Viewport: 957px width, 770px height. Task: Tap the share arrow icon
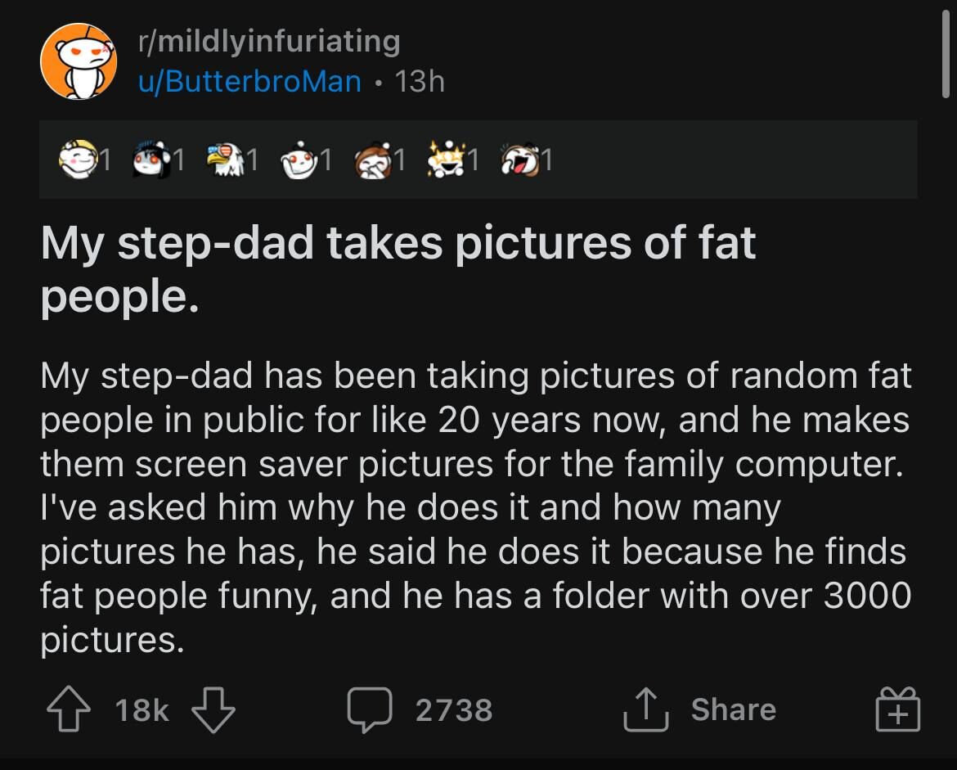(x=647, y=709)
